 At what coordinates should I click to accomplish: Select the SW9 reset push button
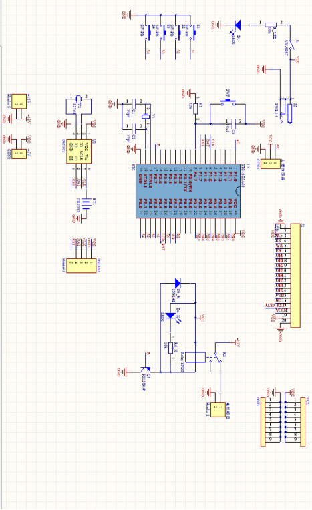click(228, 103)
